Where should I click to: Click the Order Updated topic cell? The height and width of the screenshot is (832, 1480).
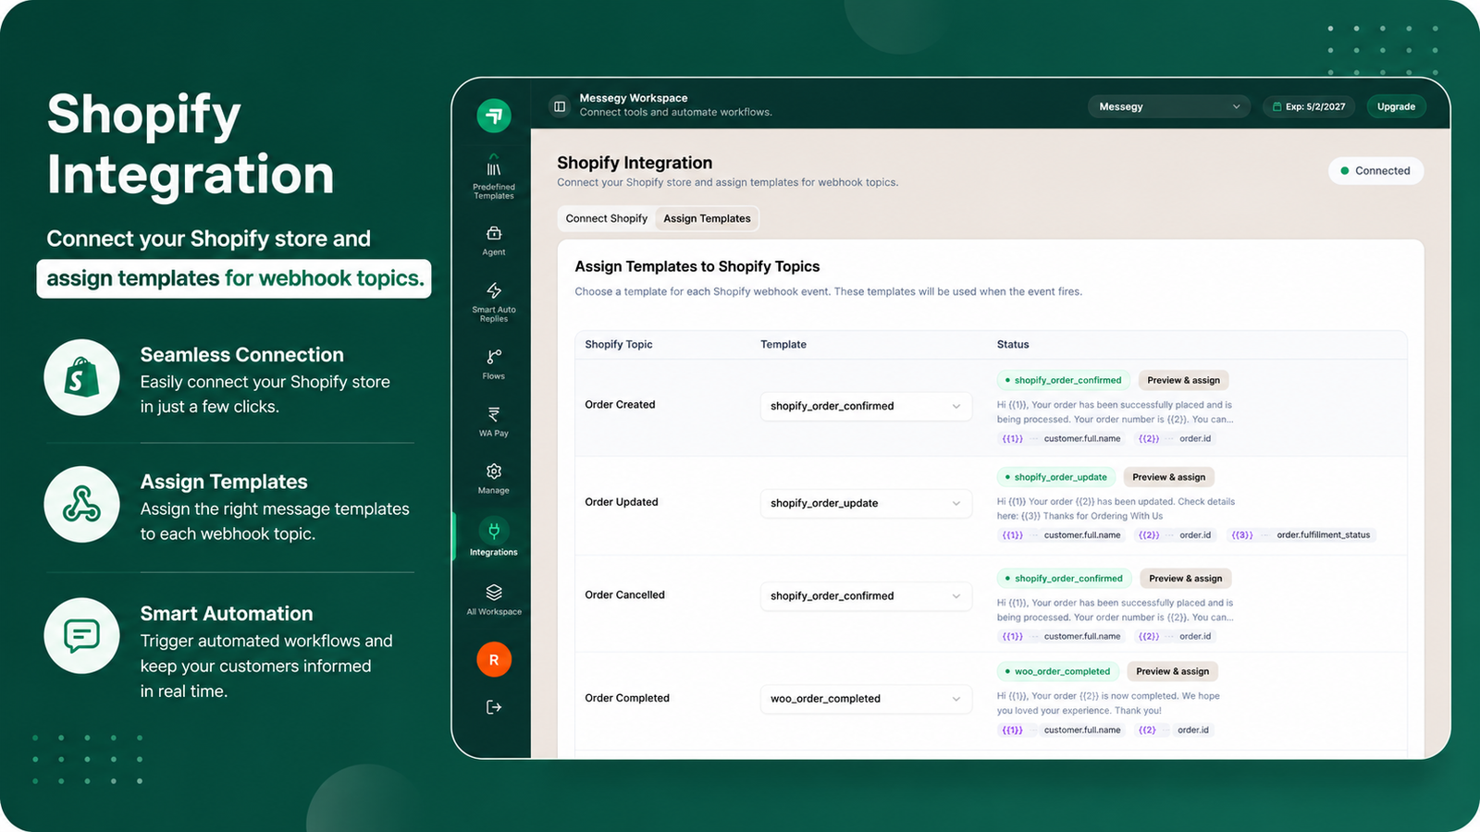point(622,502)
